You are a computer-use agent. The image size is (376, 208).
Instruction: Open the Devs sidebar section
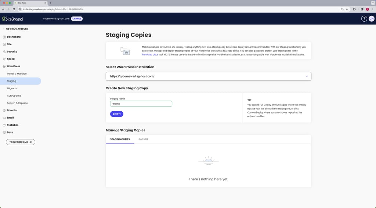10,132
